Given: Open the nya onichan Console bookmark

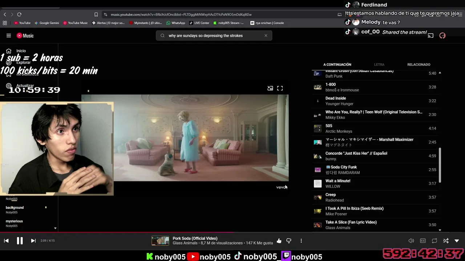Looking at the screenshot, I should pyautogui.click(x=267, y=23).
